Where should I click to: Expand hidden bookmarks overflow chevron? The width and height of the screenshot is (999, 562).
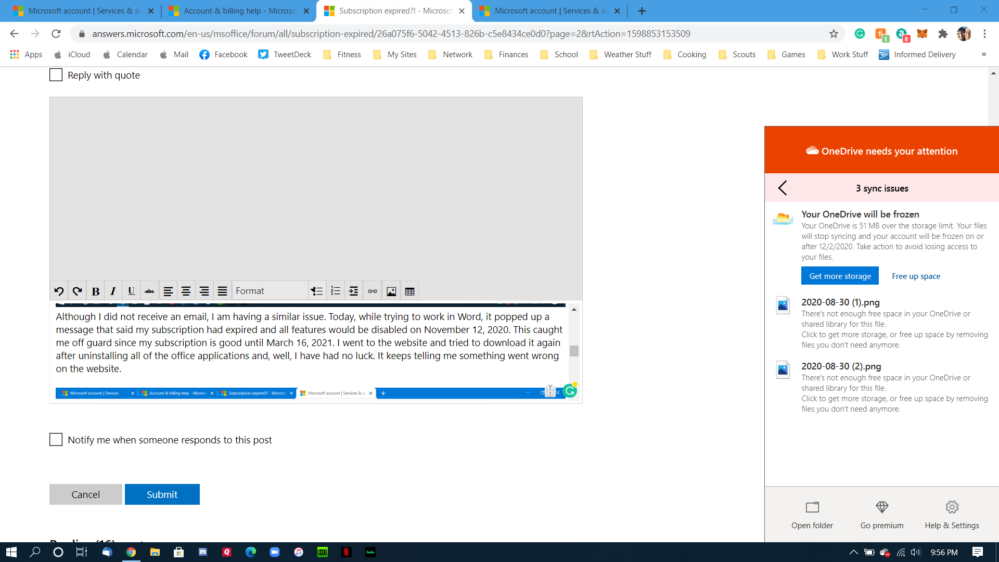(984, 54)
